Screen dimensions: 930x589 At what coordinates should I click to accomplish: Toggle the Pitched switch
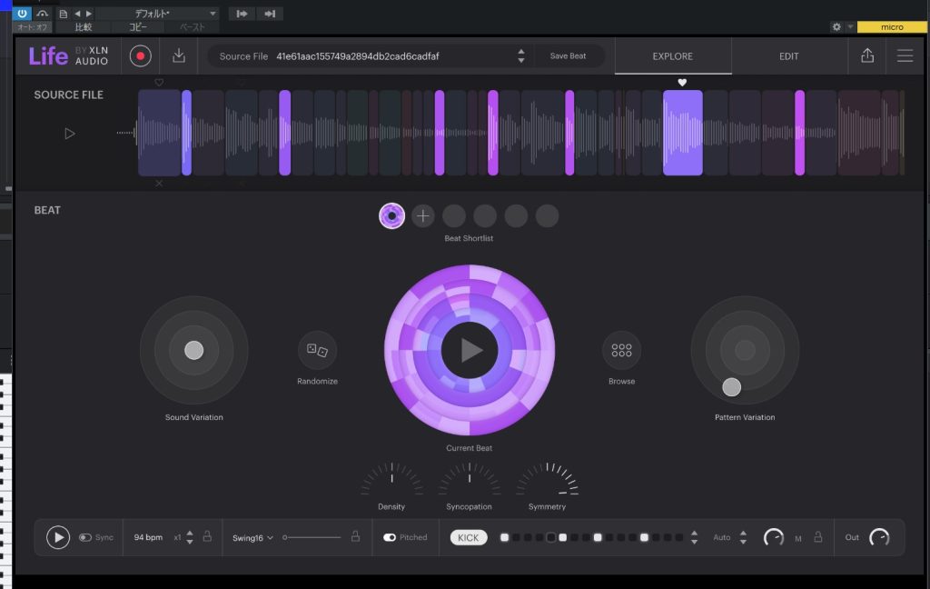tap(390, 537)
